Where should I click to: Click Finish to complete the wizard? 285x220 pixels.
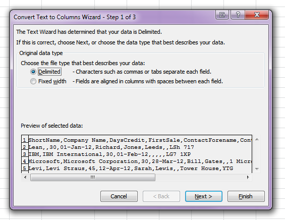pyautogui.click(x=246, y=196)
